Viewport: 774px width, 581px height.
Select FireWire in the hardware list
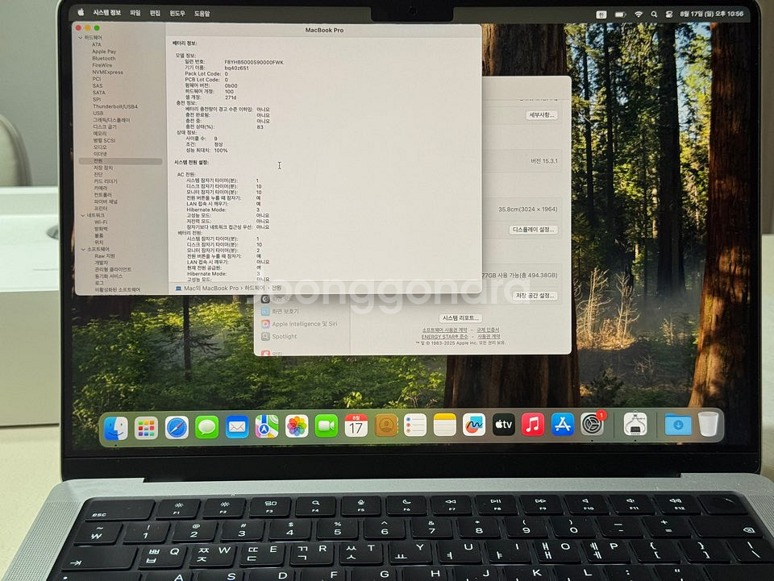pos(102,65)
